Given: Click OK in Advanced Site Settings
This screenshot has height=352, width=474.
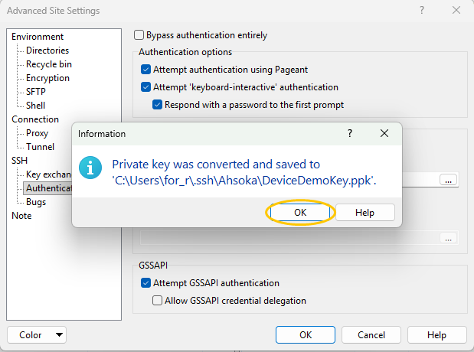Looking at the screenshot, I should point(306,334).
